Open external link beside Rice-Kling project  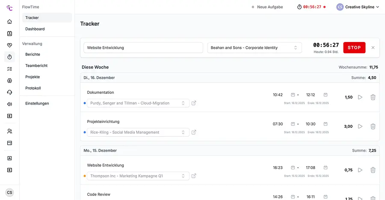point(194,132)
